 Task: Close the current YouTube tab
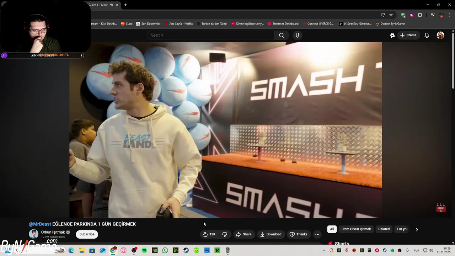click(117, 5)
